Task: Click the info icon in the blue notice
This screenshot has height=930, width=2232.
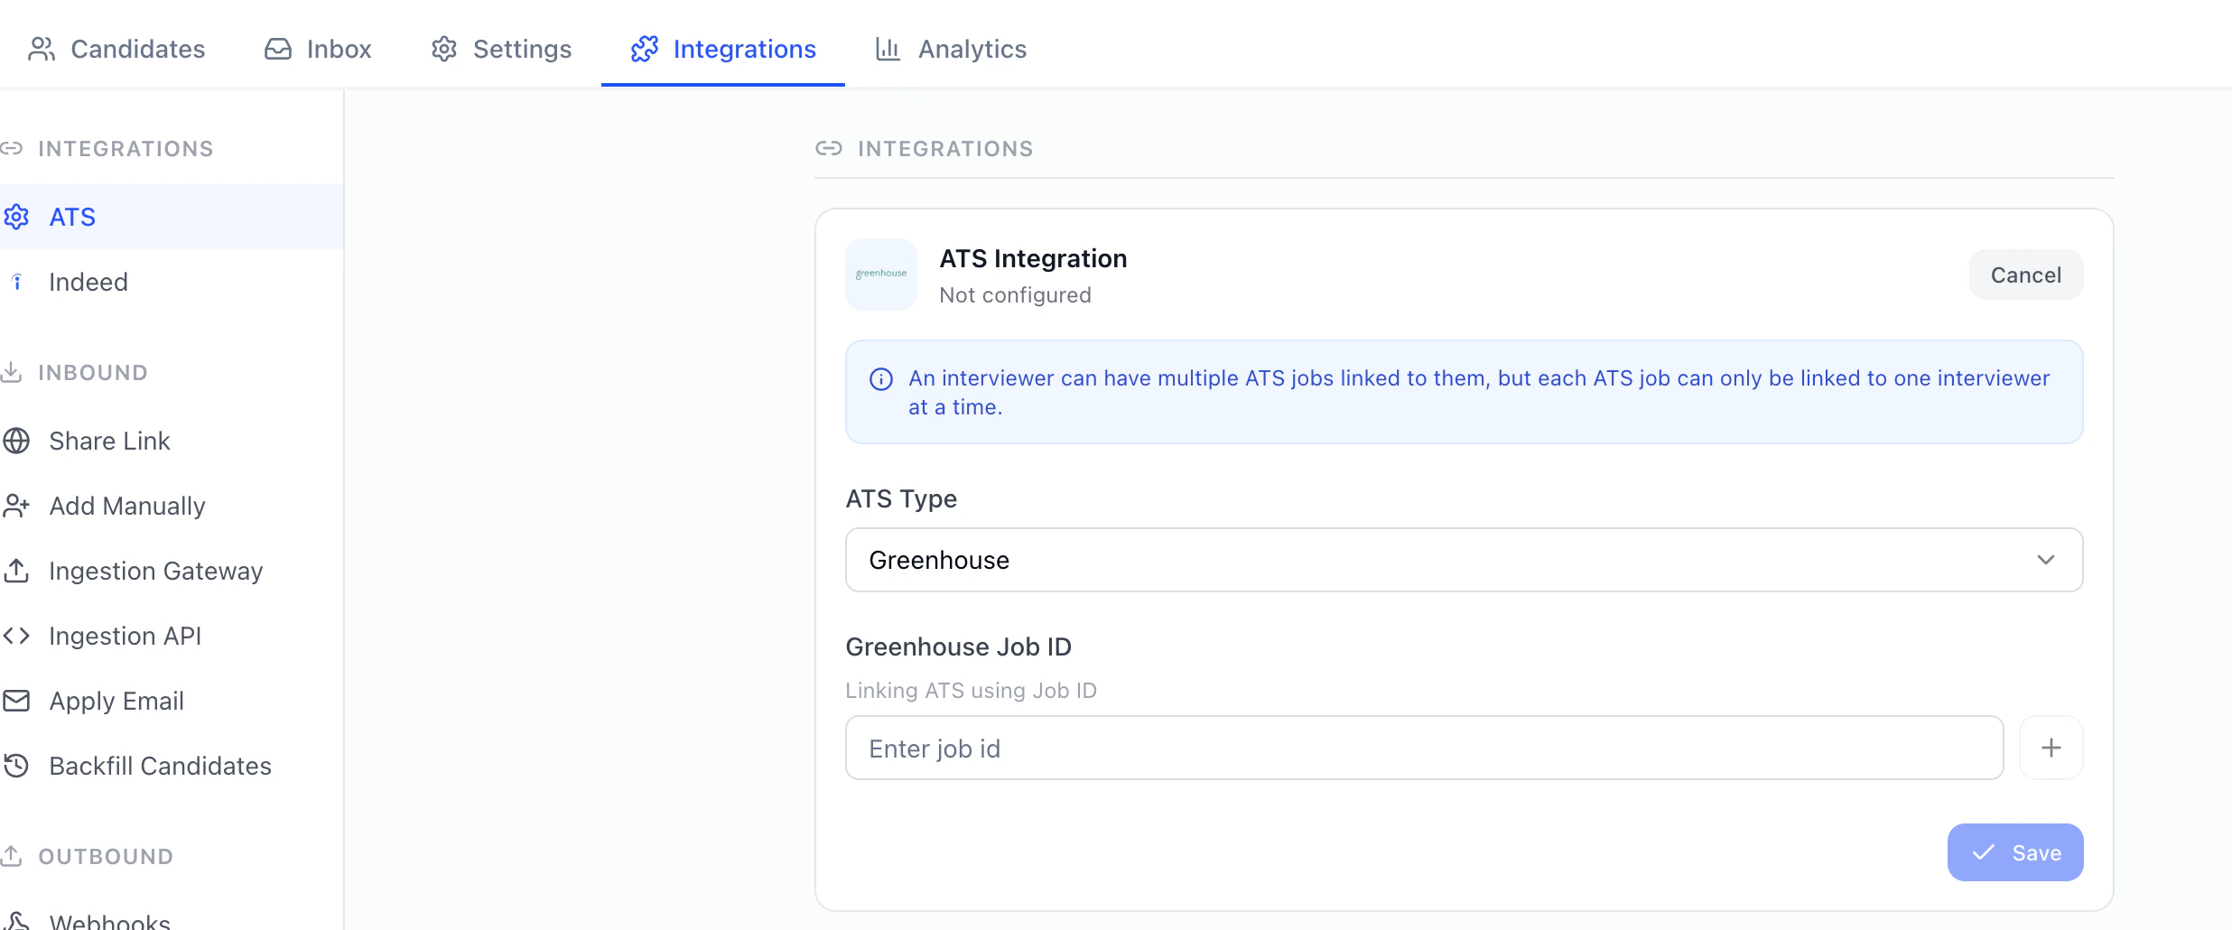Action: pyautogui.click(x=881, y=379)
